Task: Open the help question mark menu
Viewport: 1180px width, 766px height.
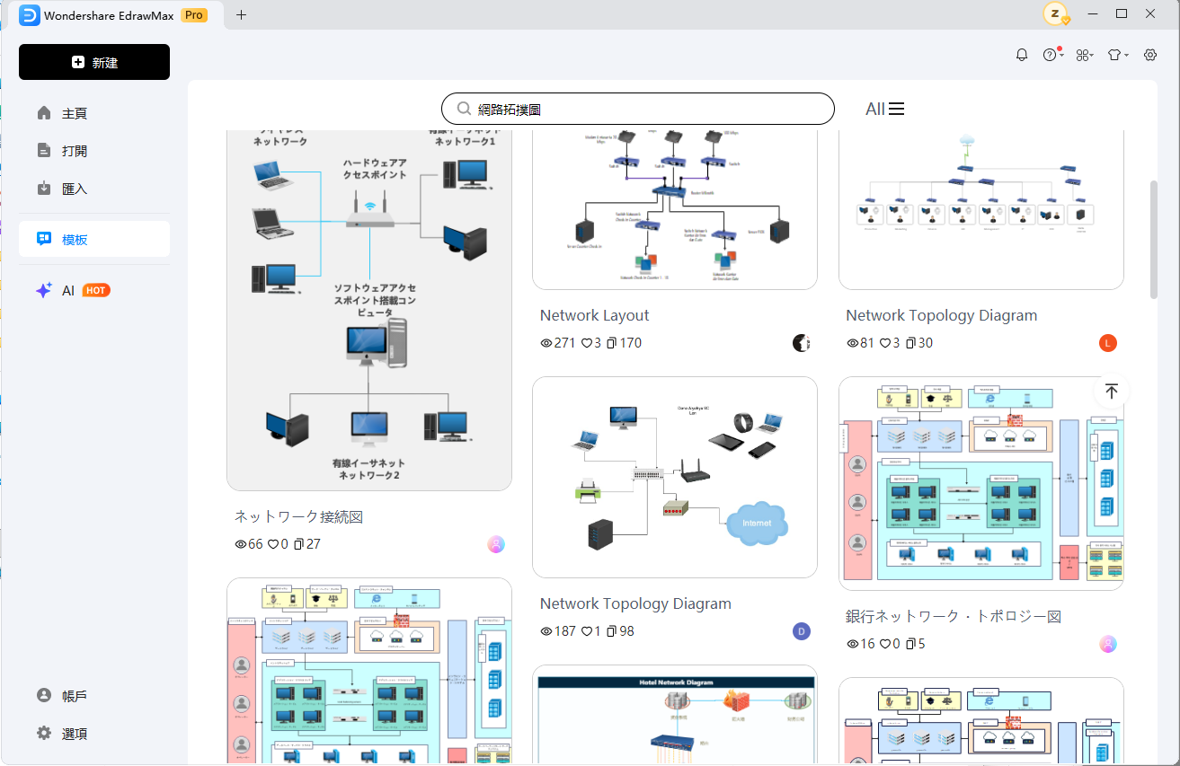Action: [x=1050, y=55]
